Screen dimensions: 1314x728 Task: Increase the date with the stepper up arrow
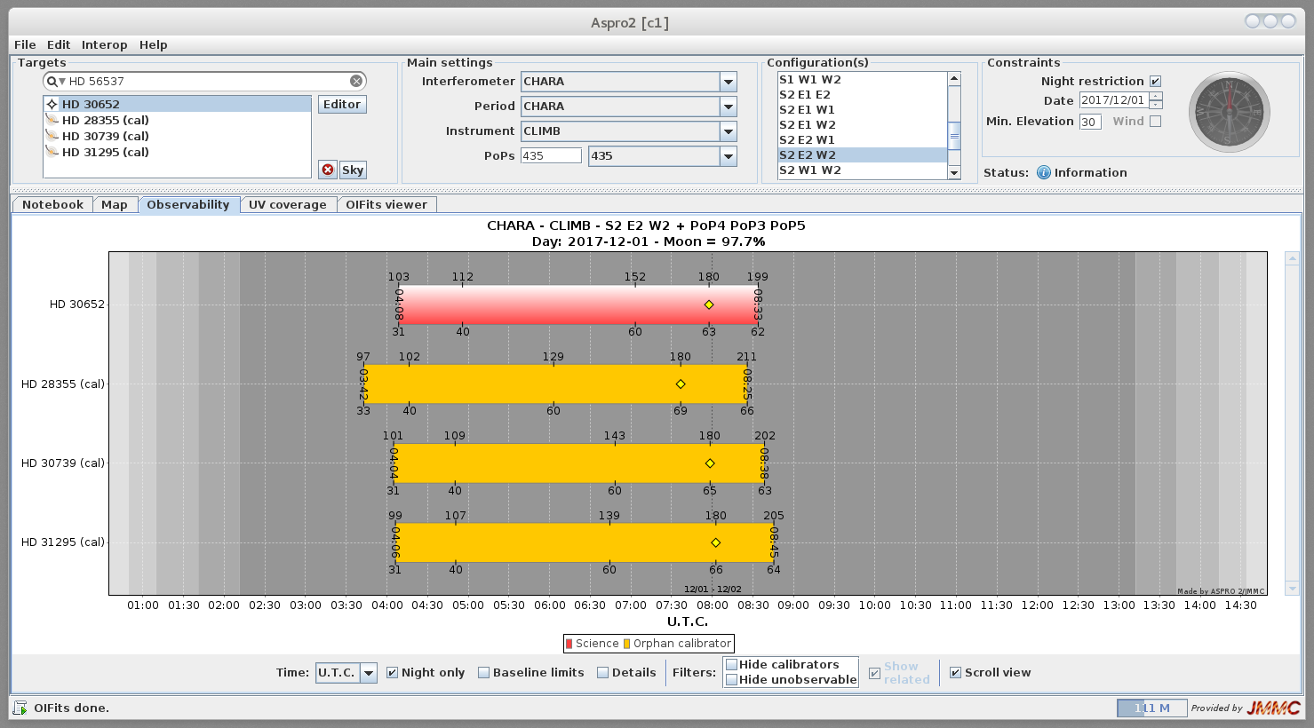tap(1155, 96)
